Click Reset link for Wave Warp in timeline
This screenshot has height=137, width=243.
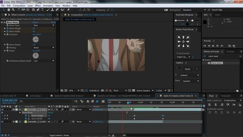pyautogui.click(x=50, y=113)
